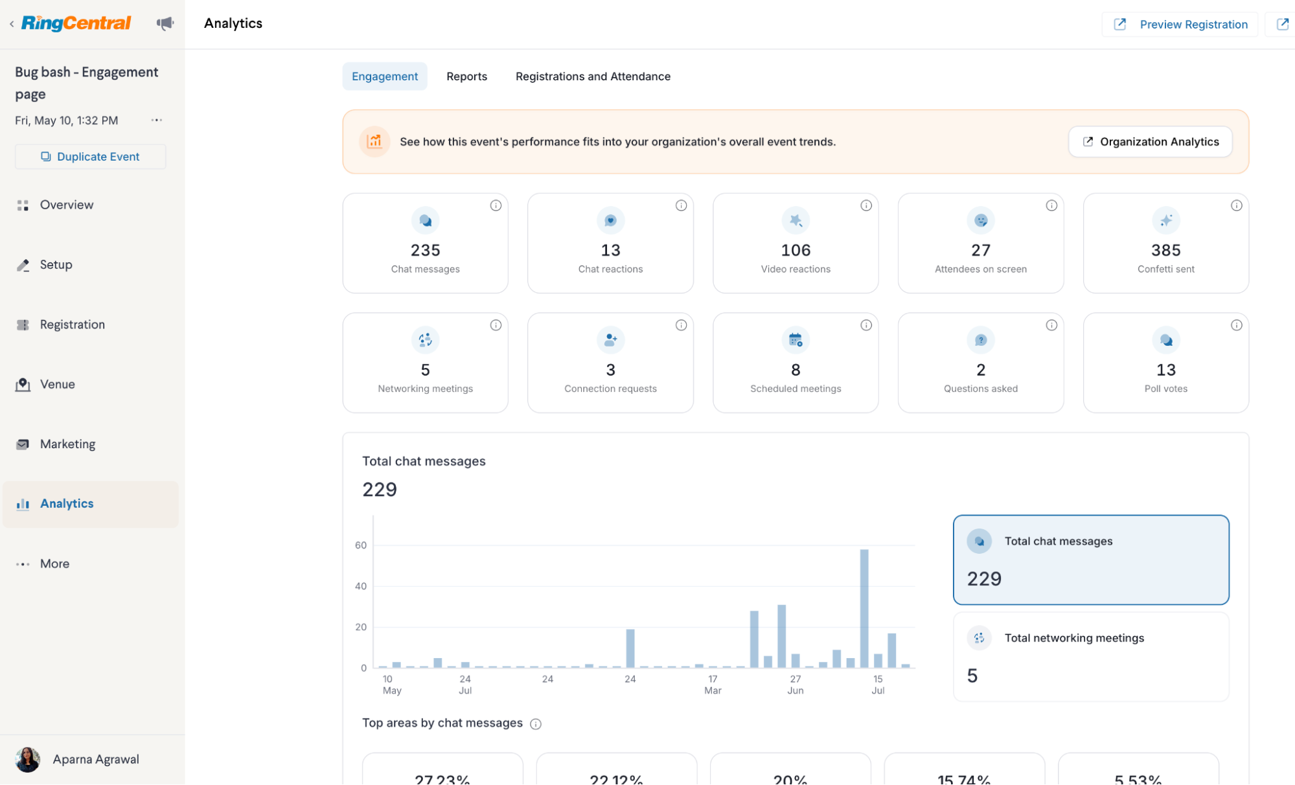This screenshot has height=785, width=1295.
Task: Open Registration in the sidebar
Action: 91,325
